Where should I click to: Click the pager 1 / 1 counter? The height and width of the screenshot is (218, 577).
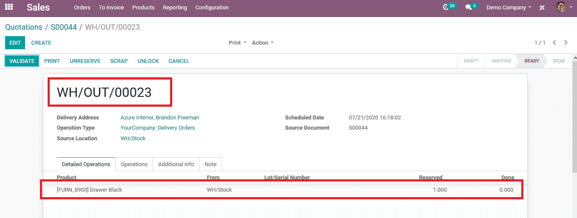click(x=540, y=43)
